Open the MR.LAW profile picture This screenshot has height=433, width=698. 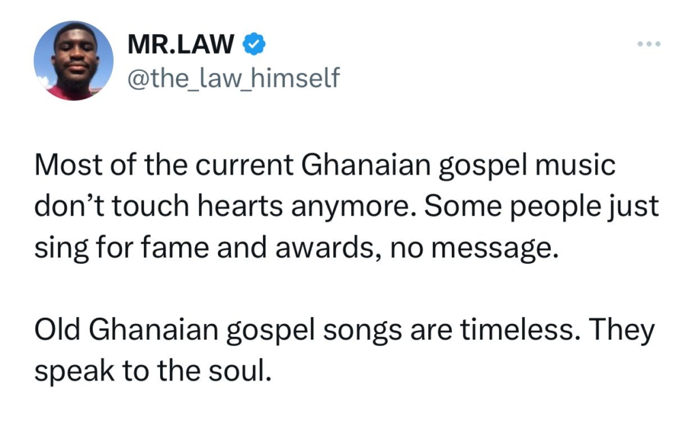coord(74,61)
